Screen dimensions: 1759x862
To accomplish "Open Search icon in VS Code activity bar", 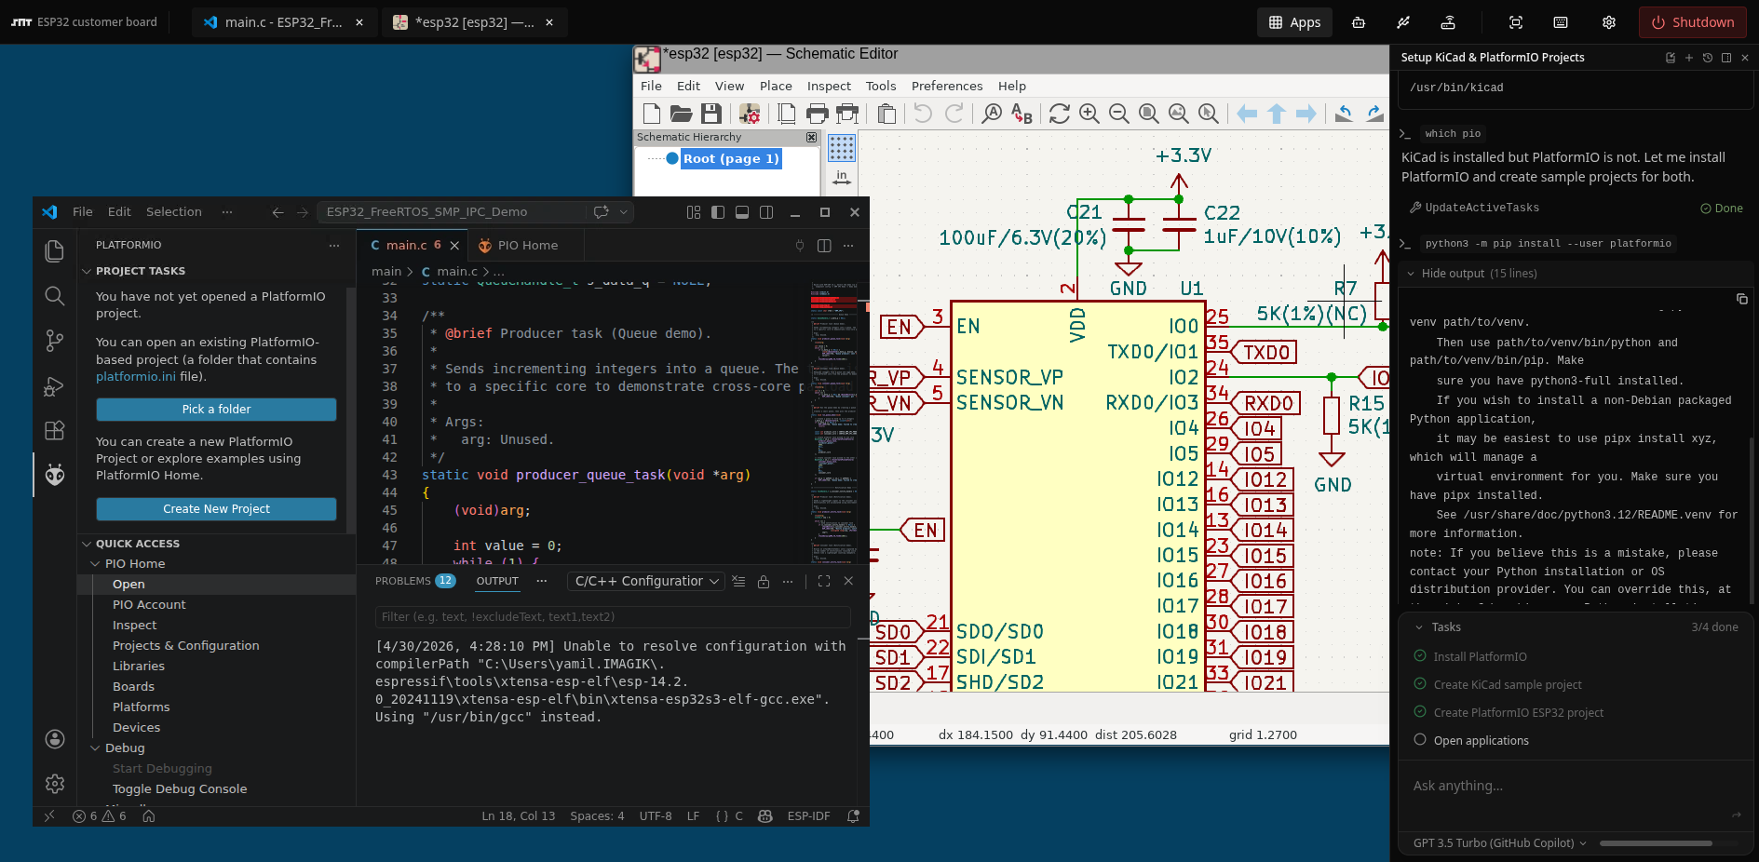I will [x=55, y=296].
